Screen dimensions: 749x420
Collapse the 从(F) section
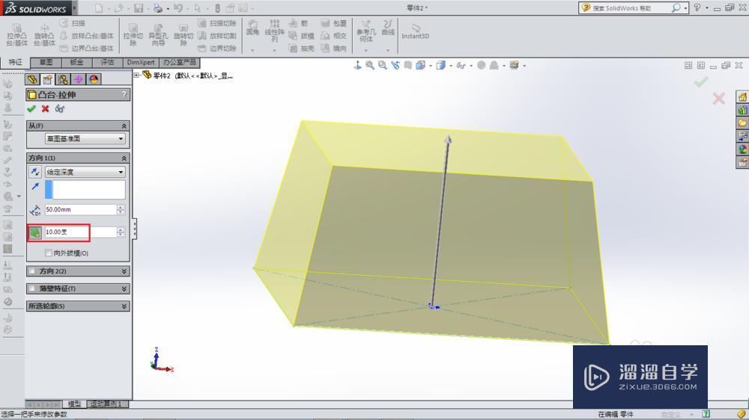[x=124, y=126]
